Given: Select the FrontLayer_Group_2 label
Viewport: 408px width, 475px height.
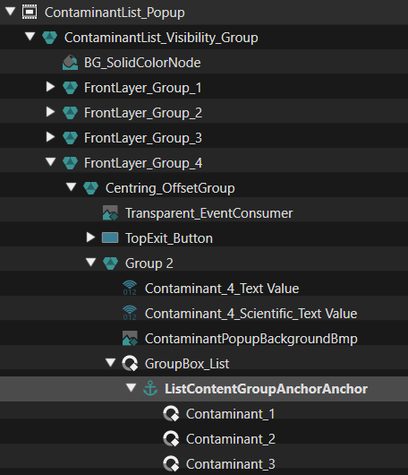Looking at the screenshot, I should pos(143,113).
